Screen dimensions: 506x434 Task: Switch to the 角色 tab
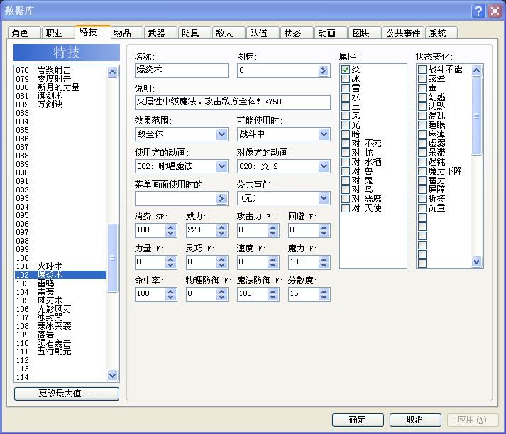(x=23, y=33)
